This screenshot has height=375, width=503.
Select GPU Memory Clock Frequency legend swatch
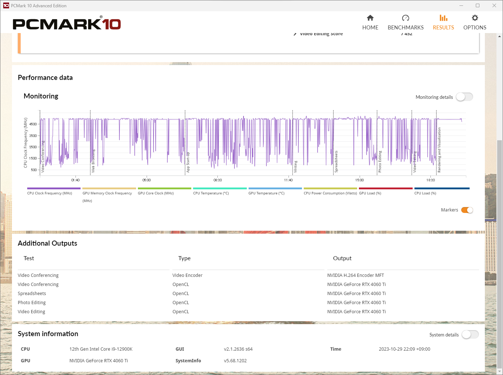click(109, 188)
